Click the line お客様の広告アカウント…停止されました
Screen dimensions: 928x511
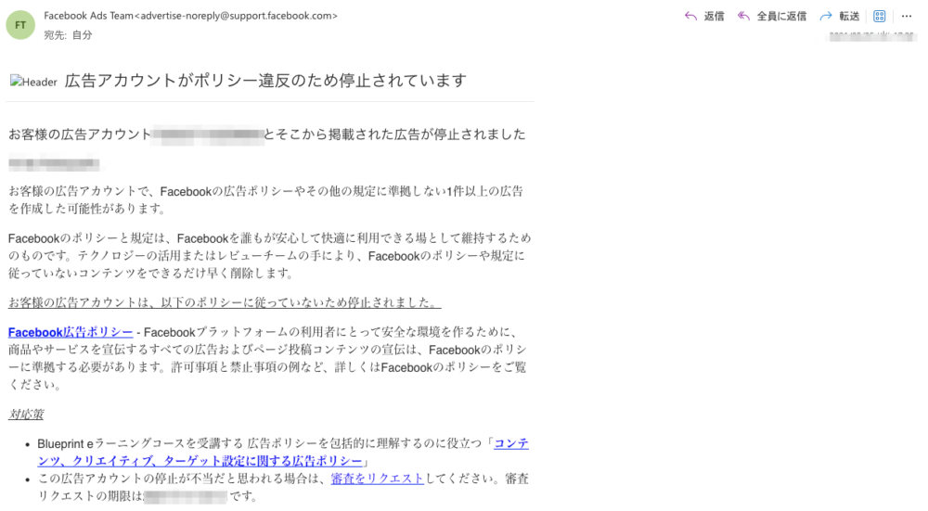click(267, 134)
